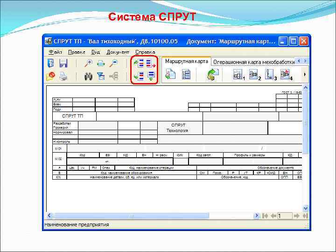Viewport: 336px width, 252px height.
Task: Open the Правка menu
Action: [77, 52]
